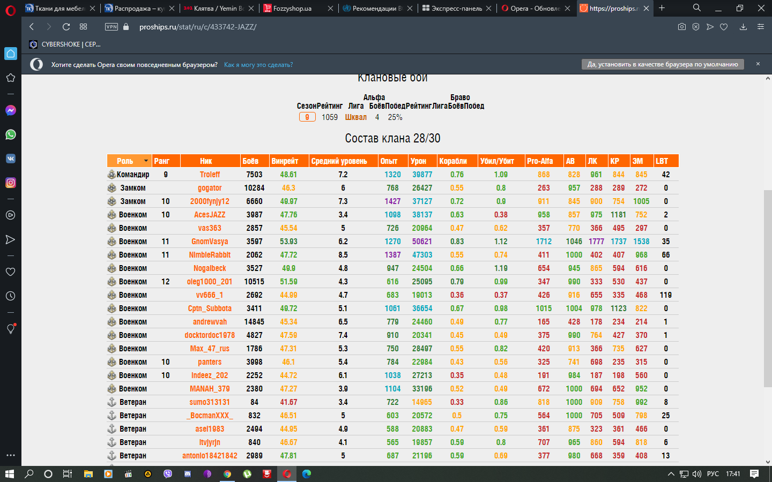Add page to bookmarks with heart icon
Viewport: 772px width, 482px height.
pos(724,27)
